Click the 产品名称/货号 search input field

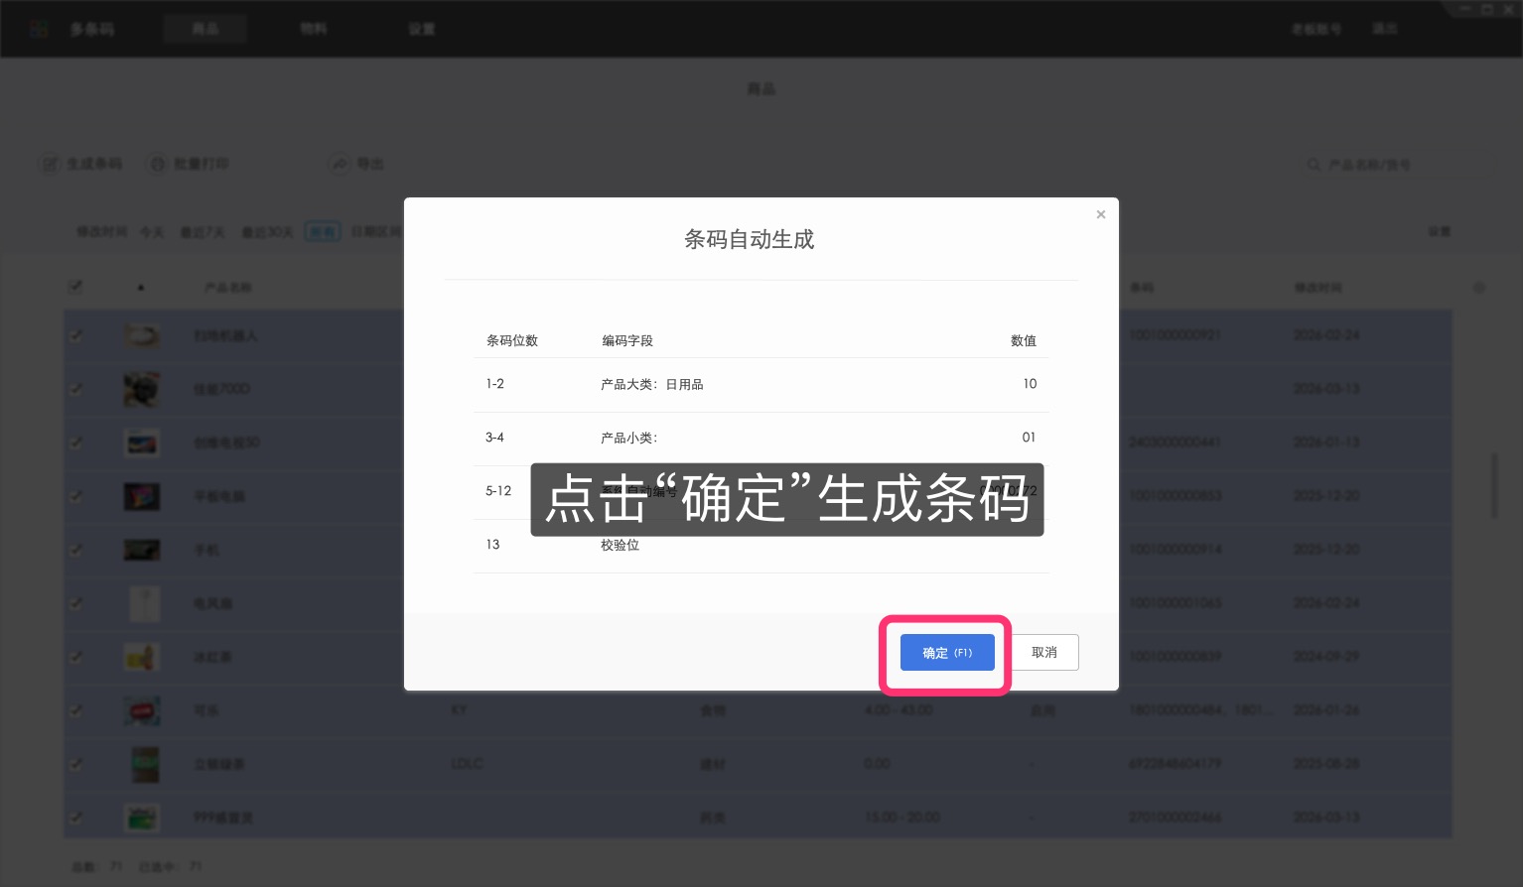pyautogui.click(x=1375, y=165)
